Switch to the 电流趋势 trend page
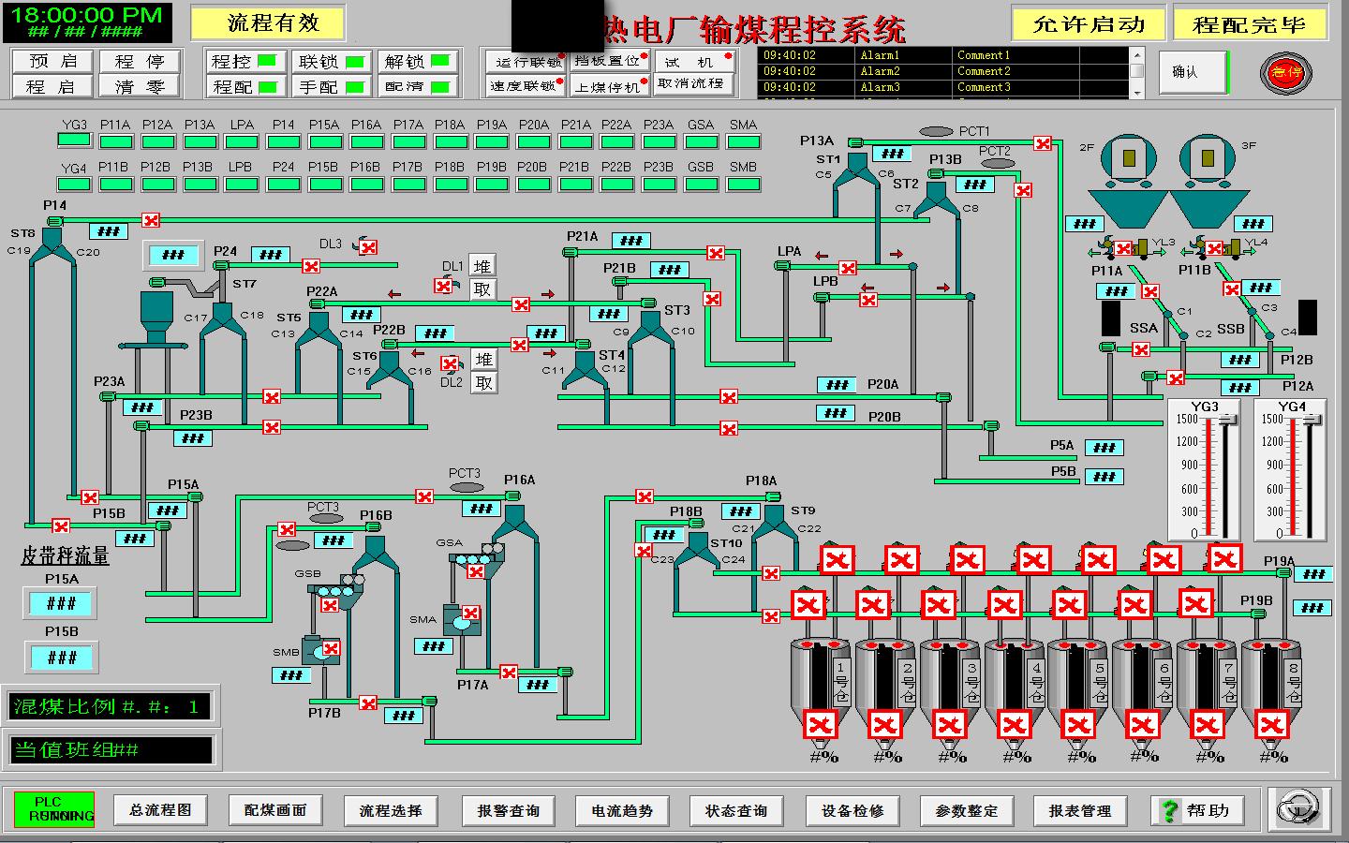 click(x=622, y=810)
